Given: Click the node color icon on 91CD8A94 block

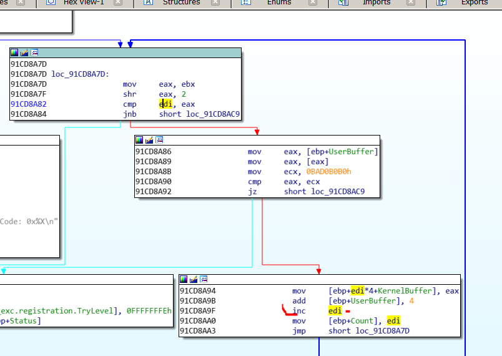Looking at the screenshot, I should click(184, 279).
